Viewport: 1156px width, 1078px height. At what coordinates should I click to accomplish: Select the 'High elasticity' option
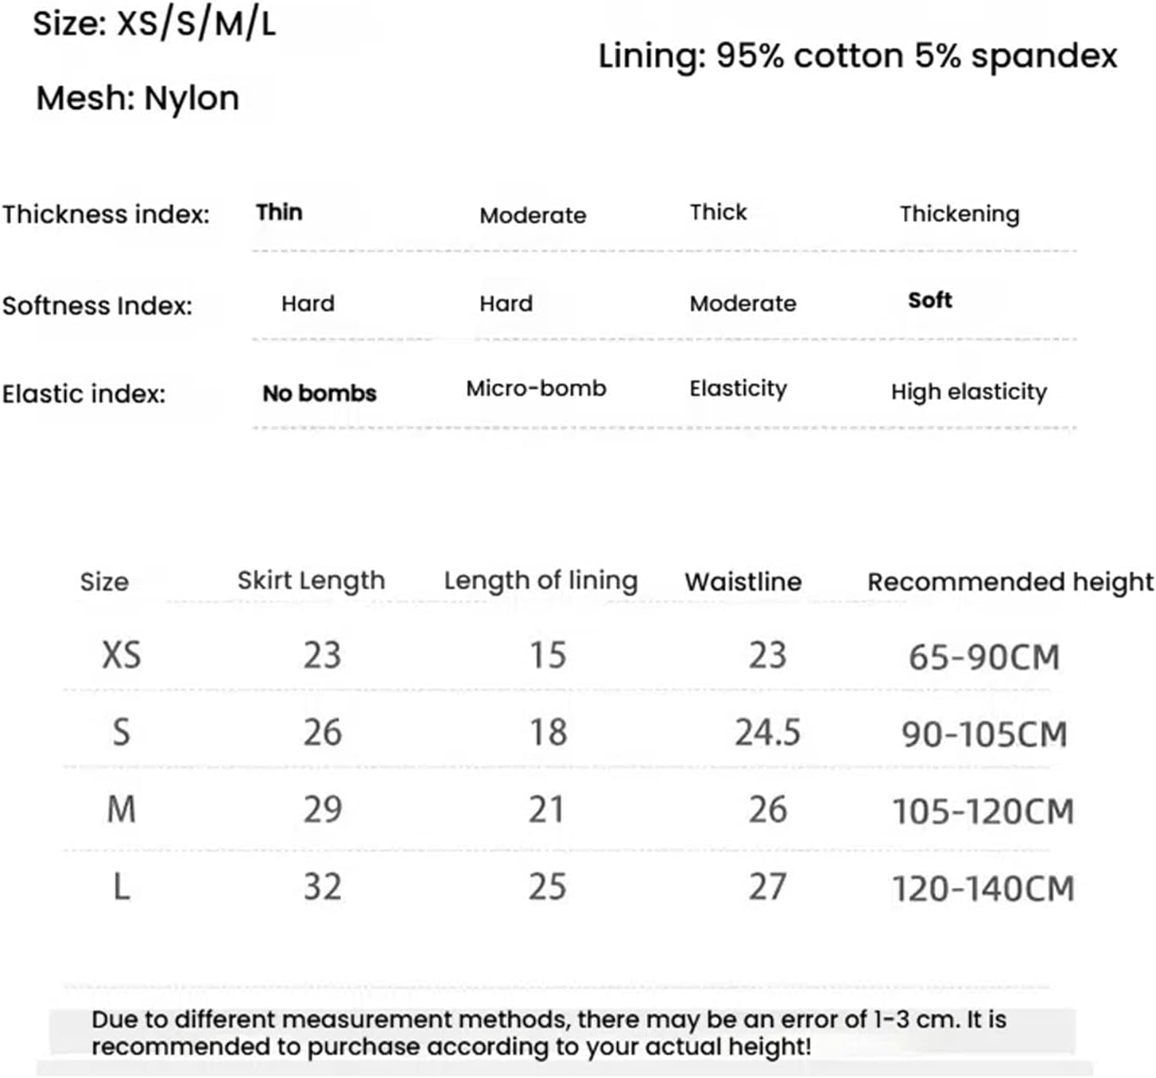tap(968, 392)
